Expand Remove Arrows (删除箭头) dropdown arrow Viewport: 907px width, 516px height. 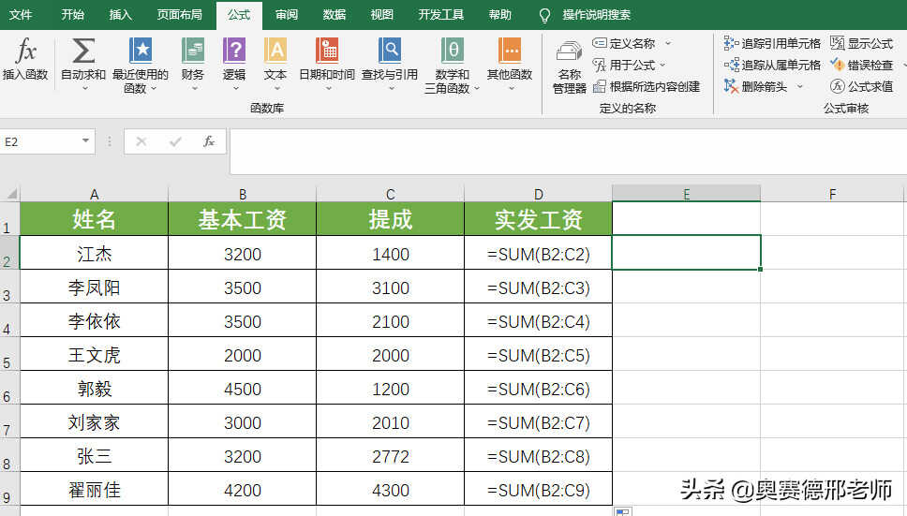point(800,87)
